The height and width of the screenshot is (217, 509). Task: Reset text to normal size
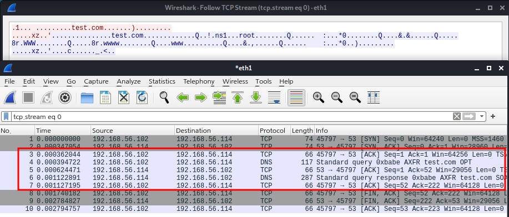355,97
